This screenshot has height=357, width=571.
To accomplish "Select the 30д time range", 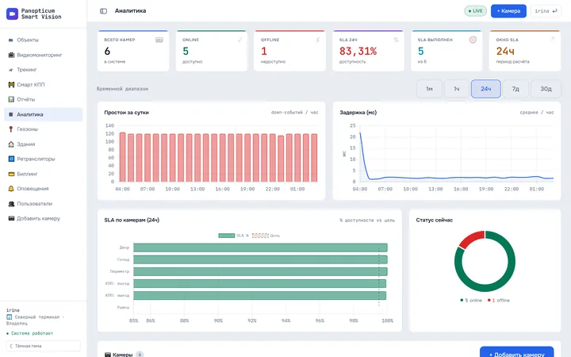I will [546, 89].
